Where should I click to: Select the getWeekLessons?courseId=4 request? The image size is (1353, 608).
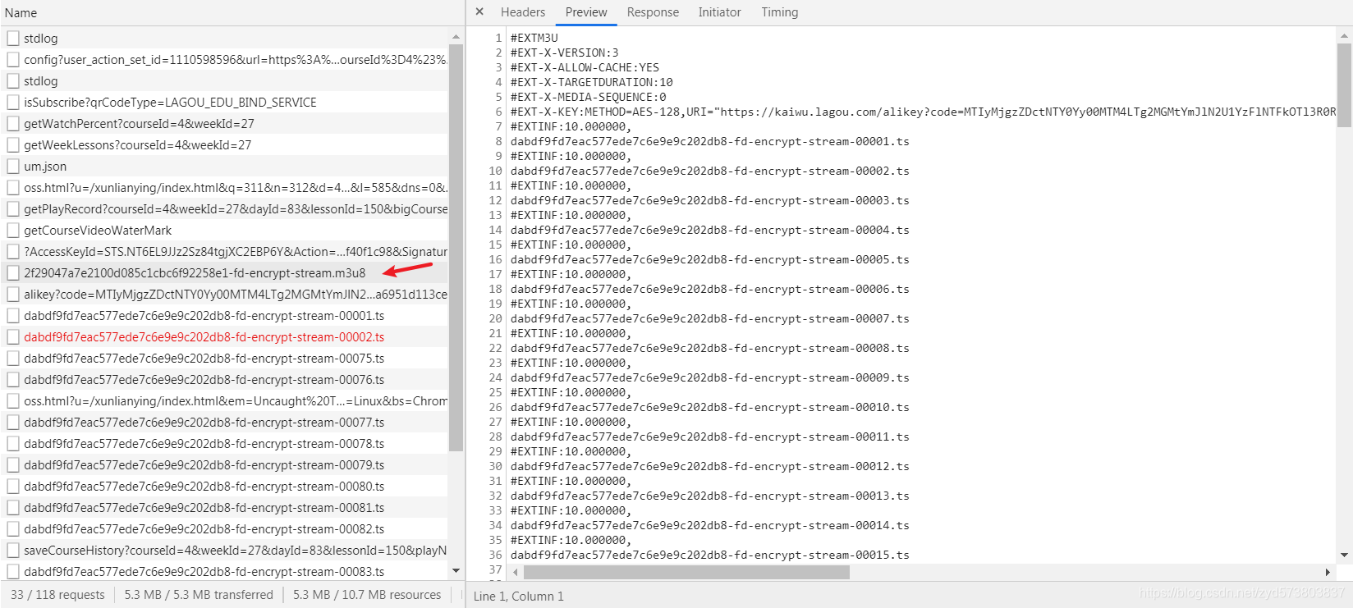coord(224,145)
